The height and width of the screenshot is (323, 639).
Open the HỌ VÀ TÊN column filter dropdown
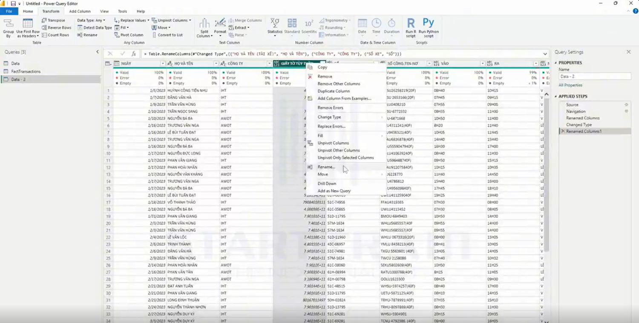coord(216,64)
